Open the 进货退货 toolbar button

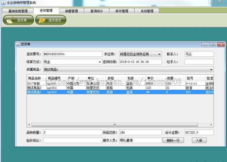(x=51, y=20)
